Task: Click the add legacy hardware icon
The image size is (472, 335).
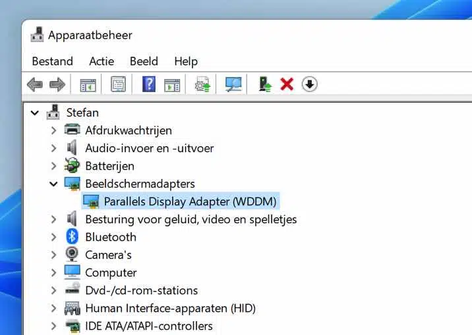Action: pyautogui.click(x=265, y=84)
